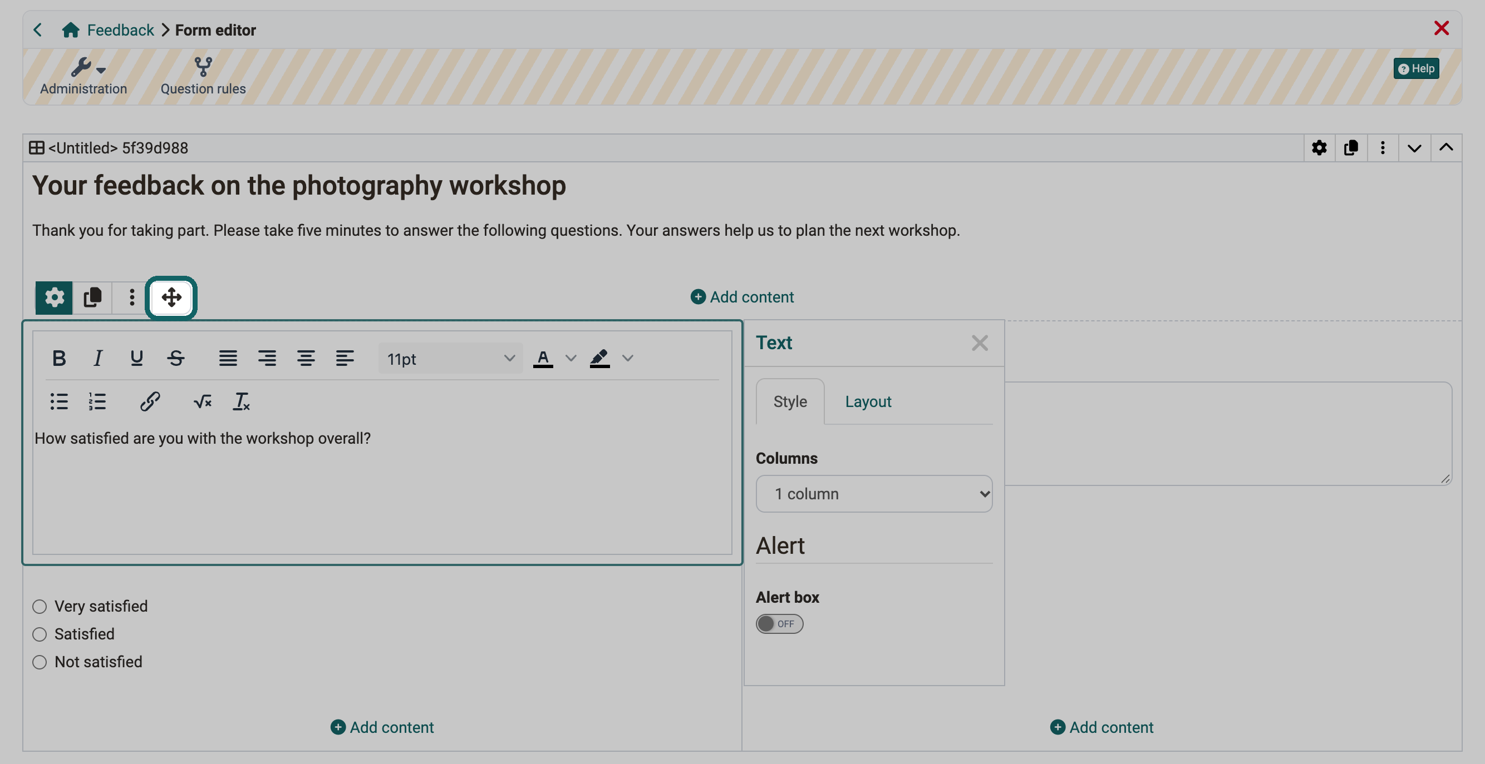
Task: Open text element settings gear
Action: (54, 297)
